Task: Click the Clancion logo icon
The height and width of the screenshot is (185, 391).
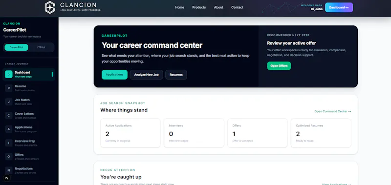Action: click(x=50, y=7)
